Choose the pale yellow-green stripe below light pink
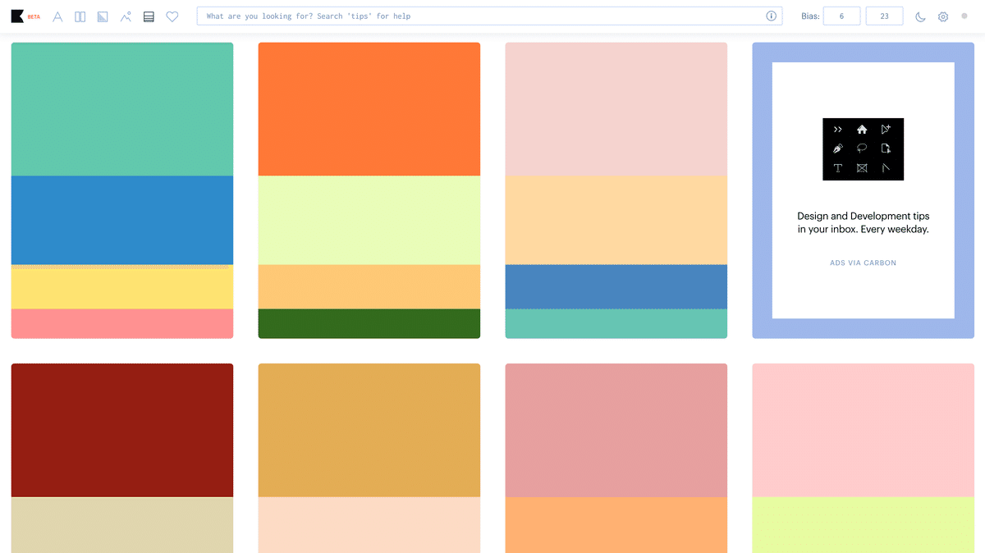Viewport: 985px width, 553px height. click(864, 525)
